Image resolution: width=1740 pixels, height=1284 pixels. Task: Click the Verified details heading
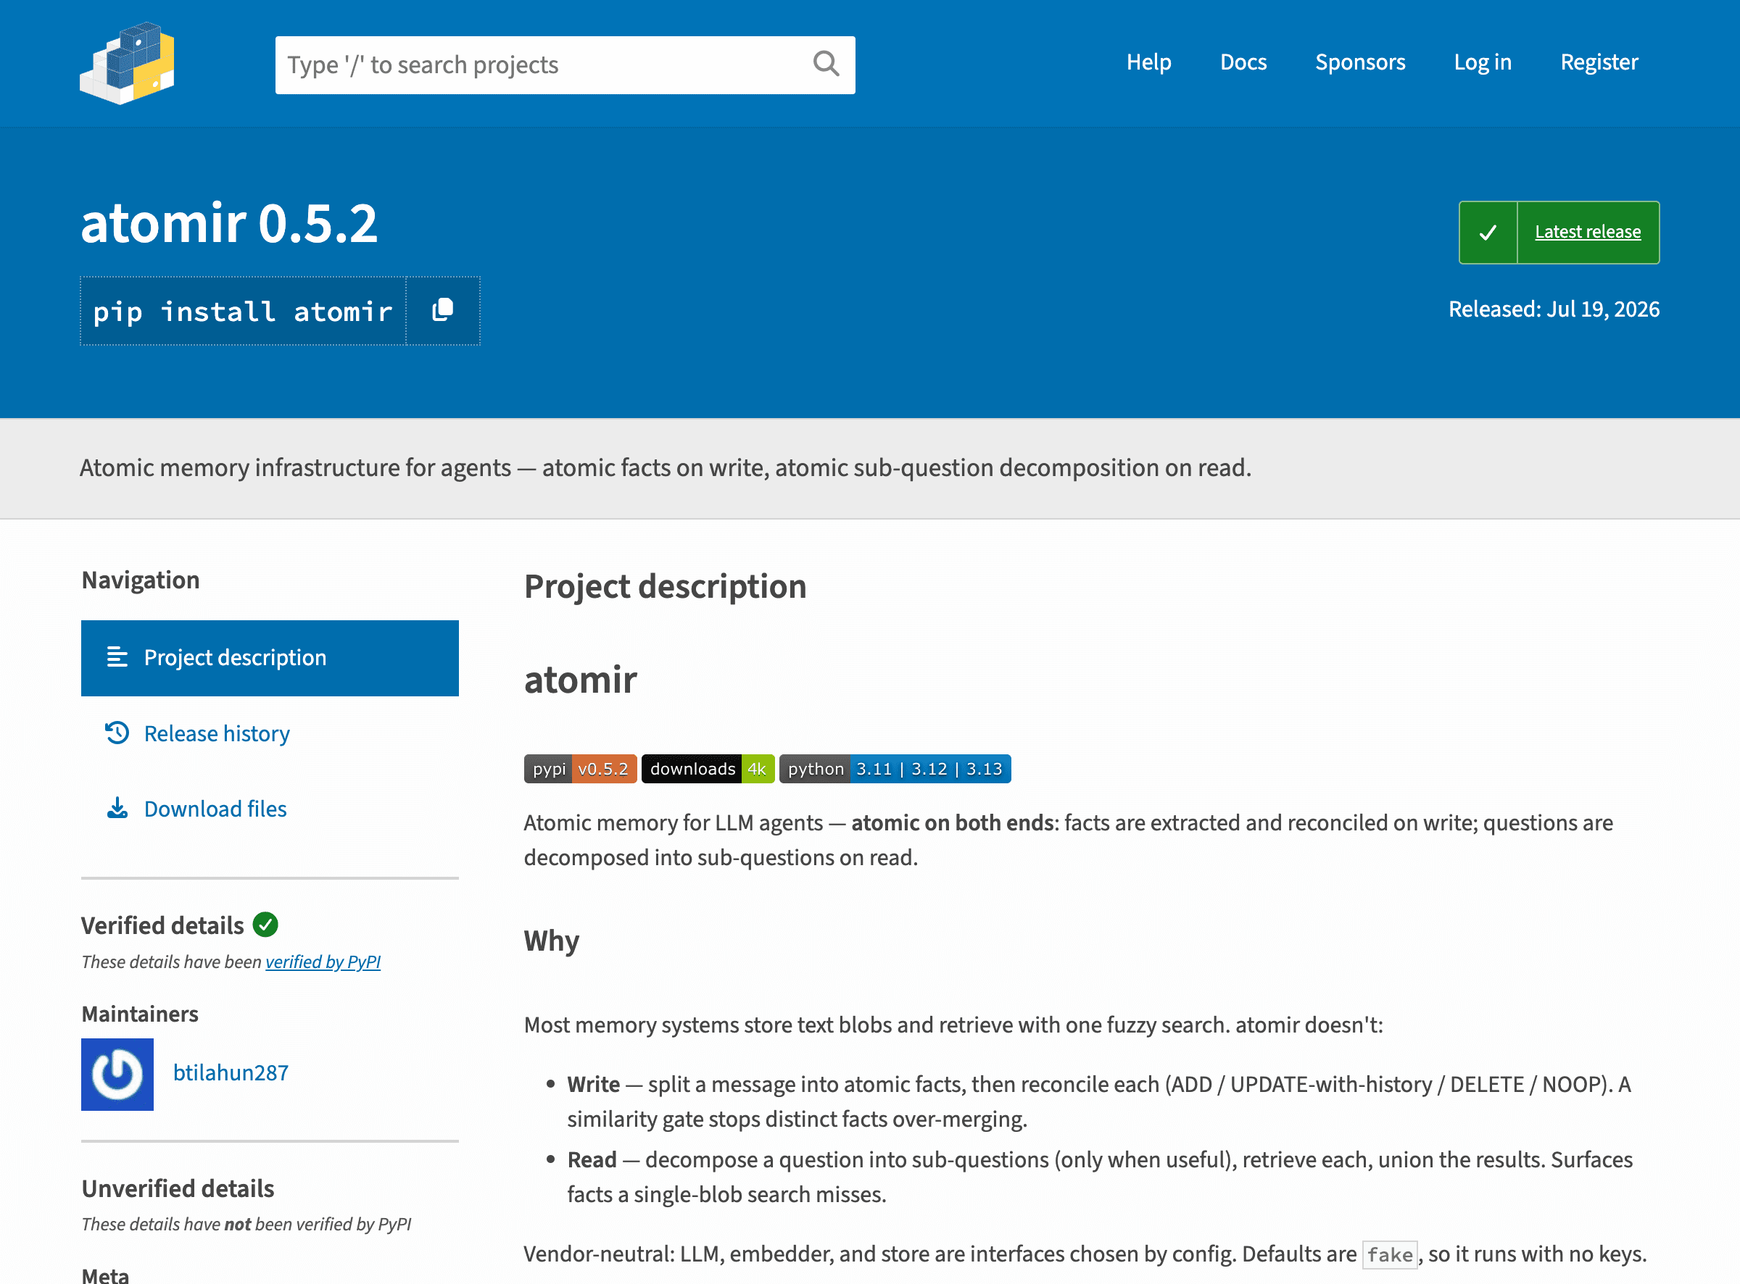pos(162,926)
